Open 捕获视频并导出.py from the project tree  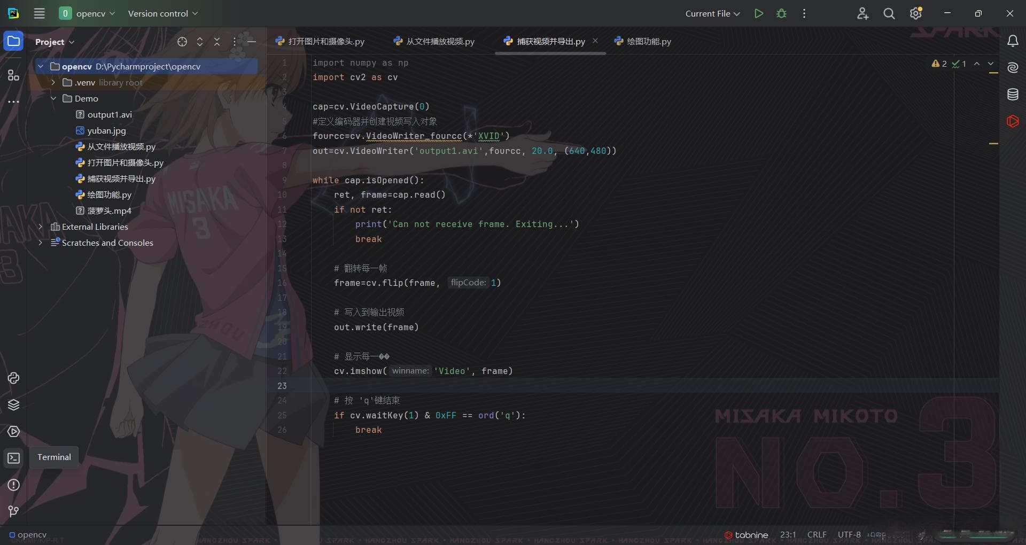tap(115, 178)
